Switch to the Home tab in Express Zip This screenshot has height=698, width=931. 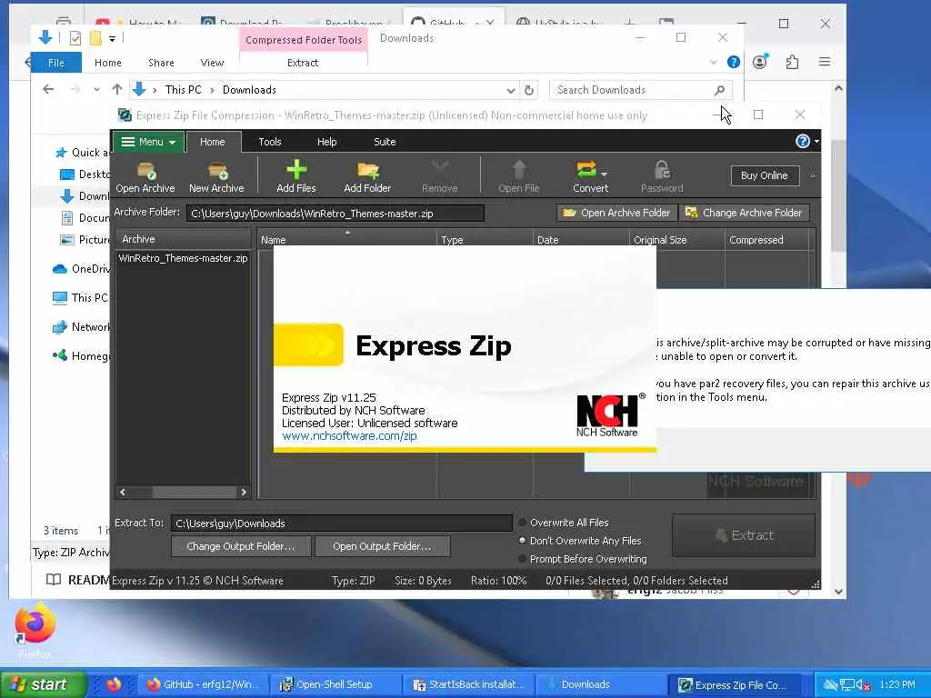click(213, 142)
